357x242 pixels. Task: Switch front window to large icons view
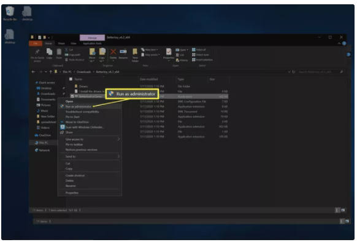(343, 210)
